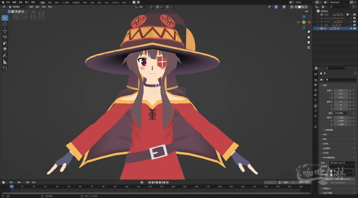Open the shading options dropdown arrow
358x198 pixels.
[x=310, y=7]
